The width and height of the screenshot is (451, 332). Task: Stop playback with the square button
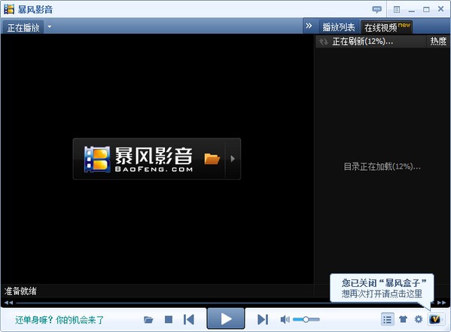(x=169, y=319)
